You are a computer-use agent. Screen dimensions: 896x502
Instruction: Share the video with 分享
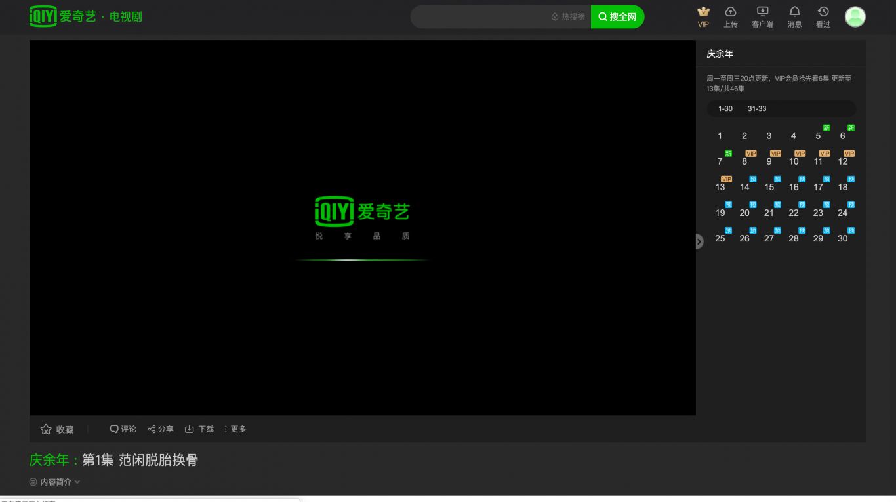click(161, 429)
